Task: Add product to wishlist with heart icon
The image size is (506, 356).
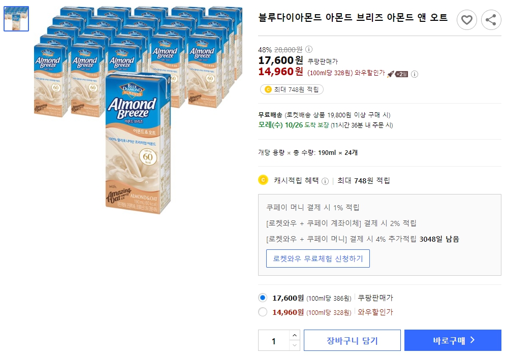Action: click(467, 20)
